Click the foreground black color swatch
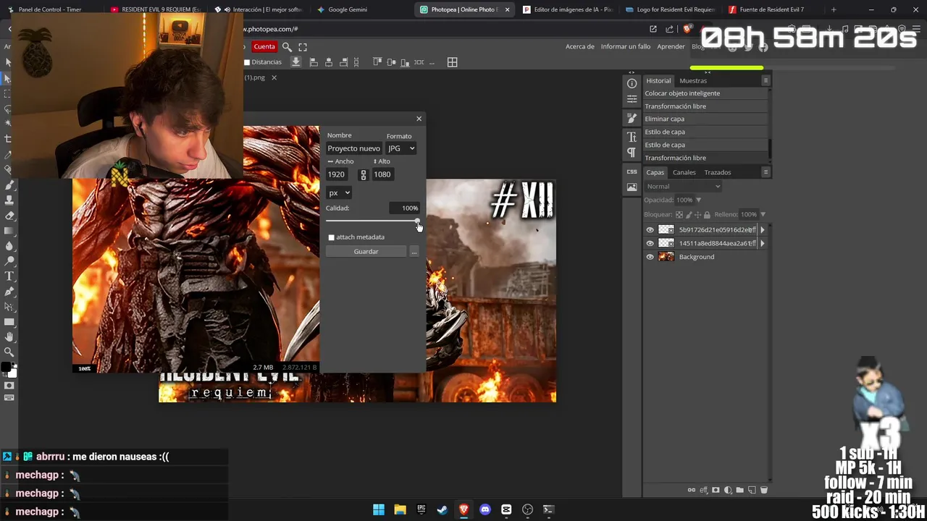927x521 pixels. coord(7,367)
